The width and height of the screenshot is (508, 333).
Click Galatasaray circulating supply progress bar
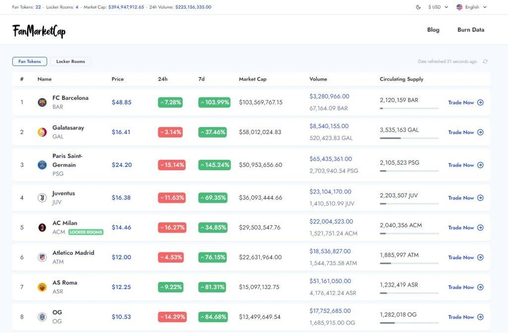click(409, 138)
